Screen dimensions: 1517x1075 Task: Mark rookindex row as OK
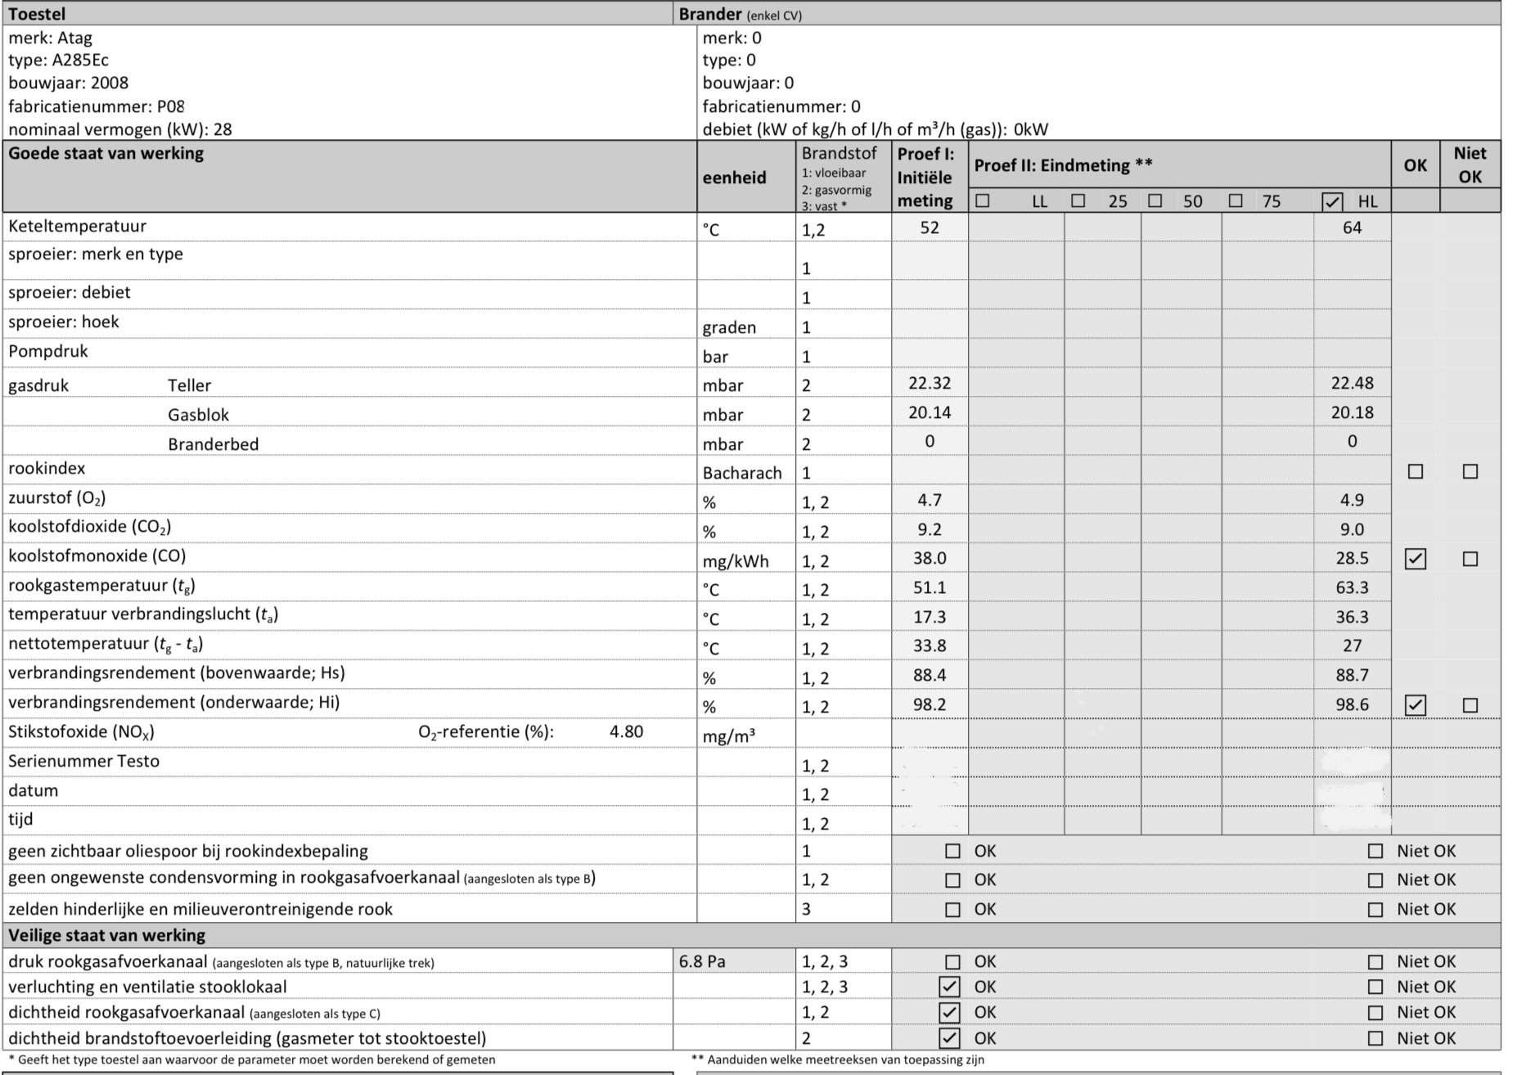tap(1416, 472)
